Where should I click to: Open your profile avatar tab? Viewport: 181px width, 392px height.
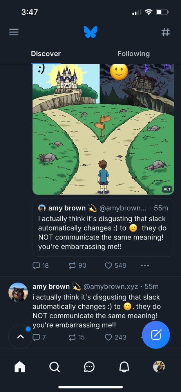[159, 367]
